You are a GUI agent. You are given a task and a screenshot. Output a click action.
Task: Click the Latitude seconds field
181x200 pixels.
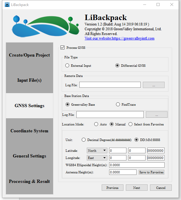[156, 151]
